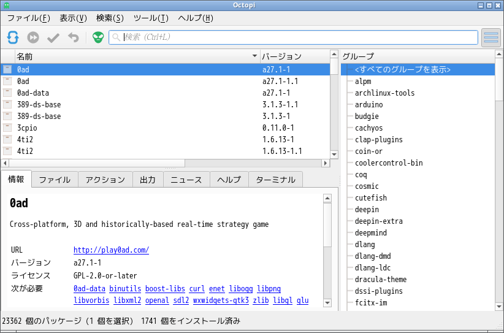This screenshot has width=504, height=333.
Task: Click the search input field
Action: 293,37
